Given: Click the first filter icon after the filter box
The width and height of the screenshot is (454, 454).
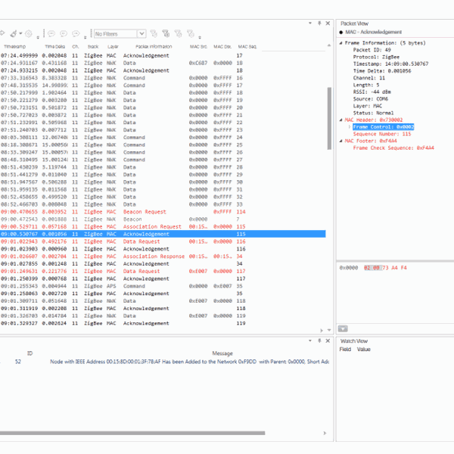Looking at the screenshot, I should pyautogui.click(x=154, y=33).
